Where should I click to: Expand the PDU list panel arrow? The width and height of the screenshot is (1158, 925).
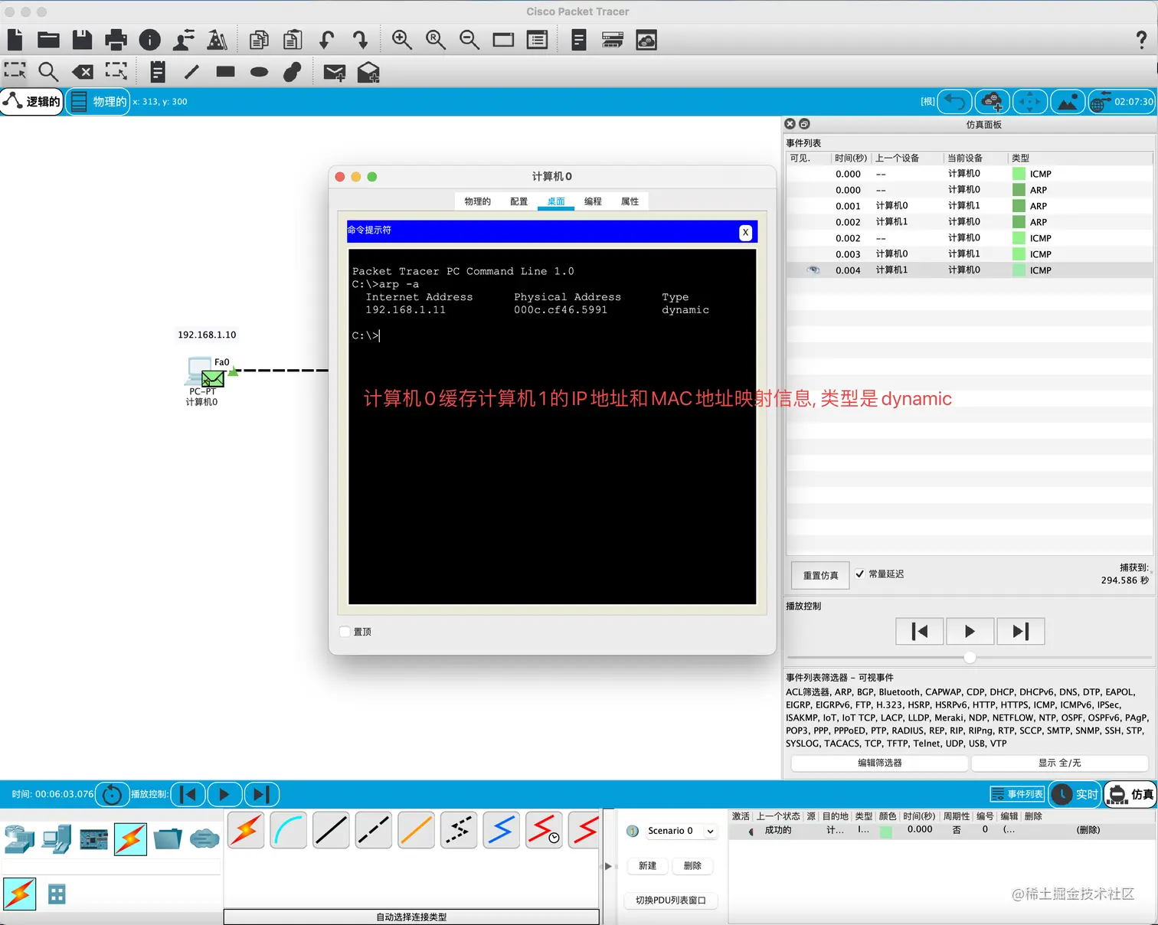pyautogui.click(x=608, y=866)
